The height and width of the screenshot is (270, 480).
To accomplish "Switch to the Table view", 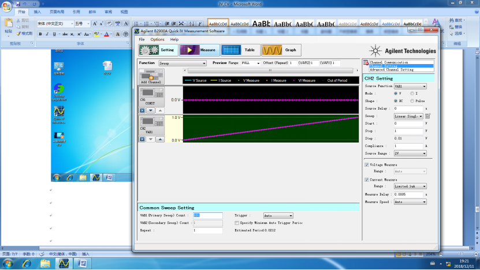I will click(240, 50).
